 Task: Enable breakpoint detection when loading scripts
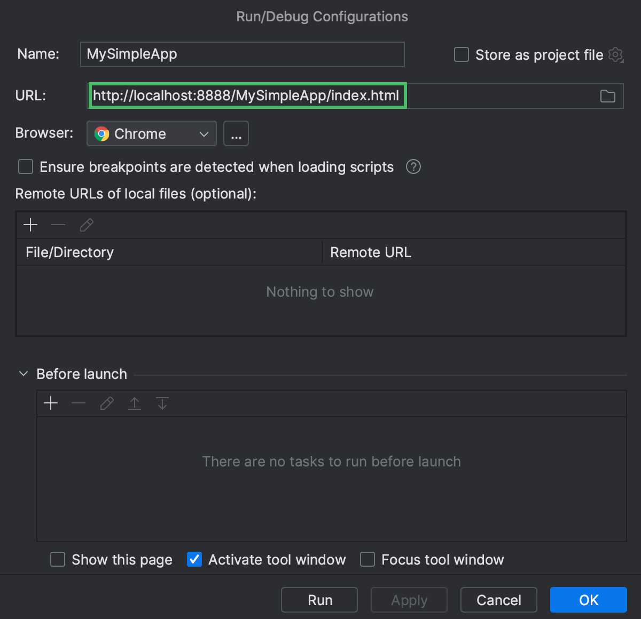click(x=25, y=166)
